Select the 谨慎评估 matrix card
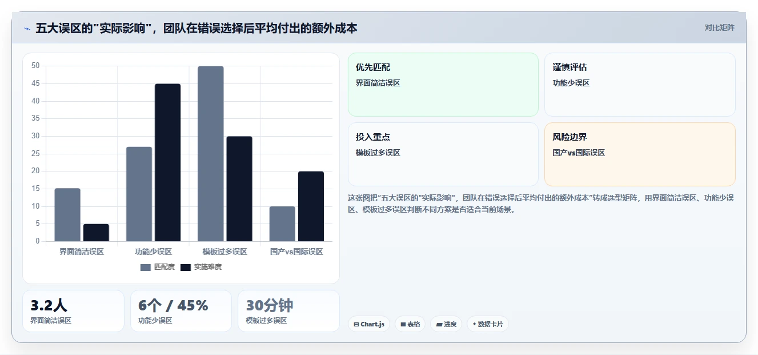This screenshot has height=355, width=758. (640, 85)
